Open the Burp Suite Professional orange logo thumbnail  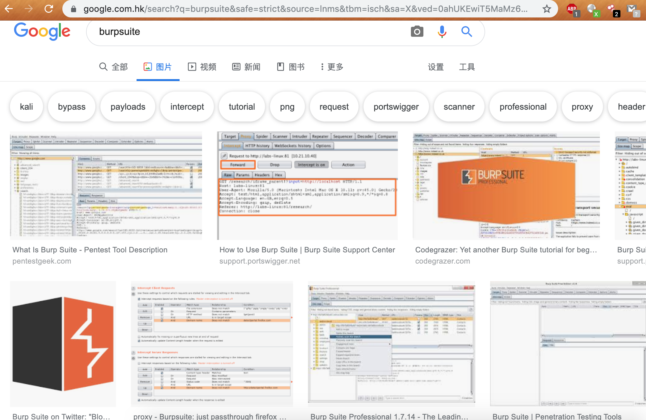(506, 185)
